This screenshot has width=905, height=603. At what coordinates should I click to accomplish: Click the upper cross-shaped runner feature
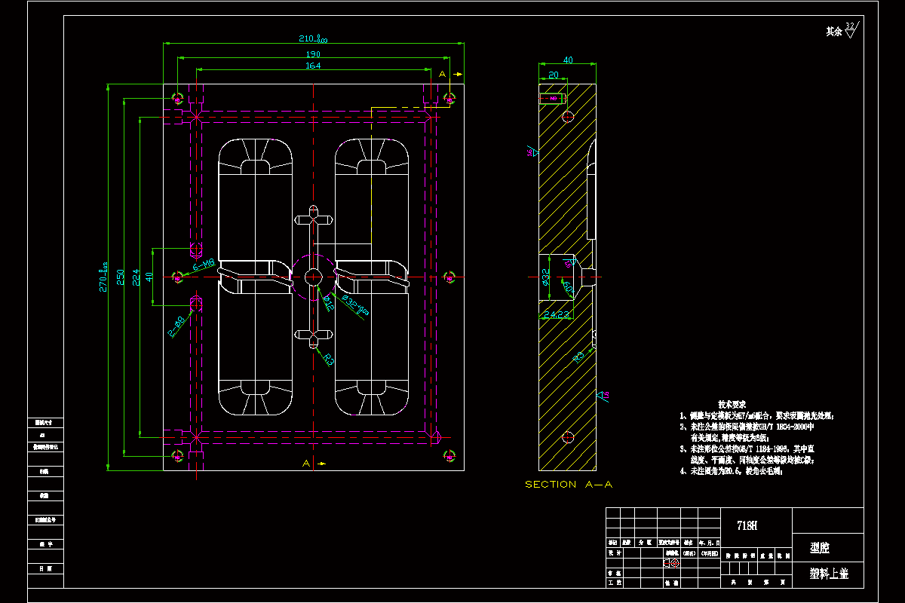pos(314,219)
